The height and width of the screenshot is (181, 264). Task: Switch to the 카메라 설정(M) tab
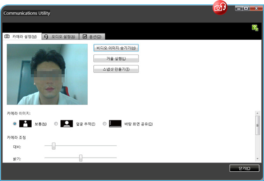[x=22, y=36]
